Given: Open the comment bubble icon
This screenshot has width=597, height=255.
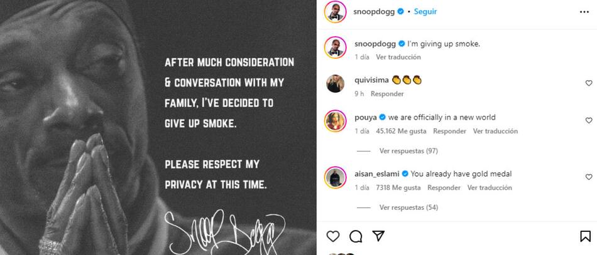Looking at the screenshot, I should (x=356, y=236).
